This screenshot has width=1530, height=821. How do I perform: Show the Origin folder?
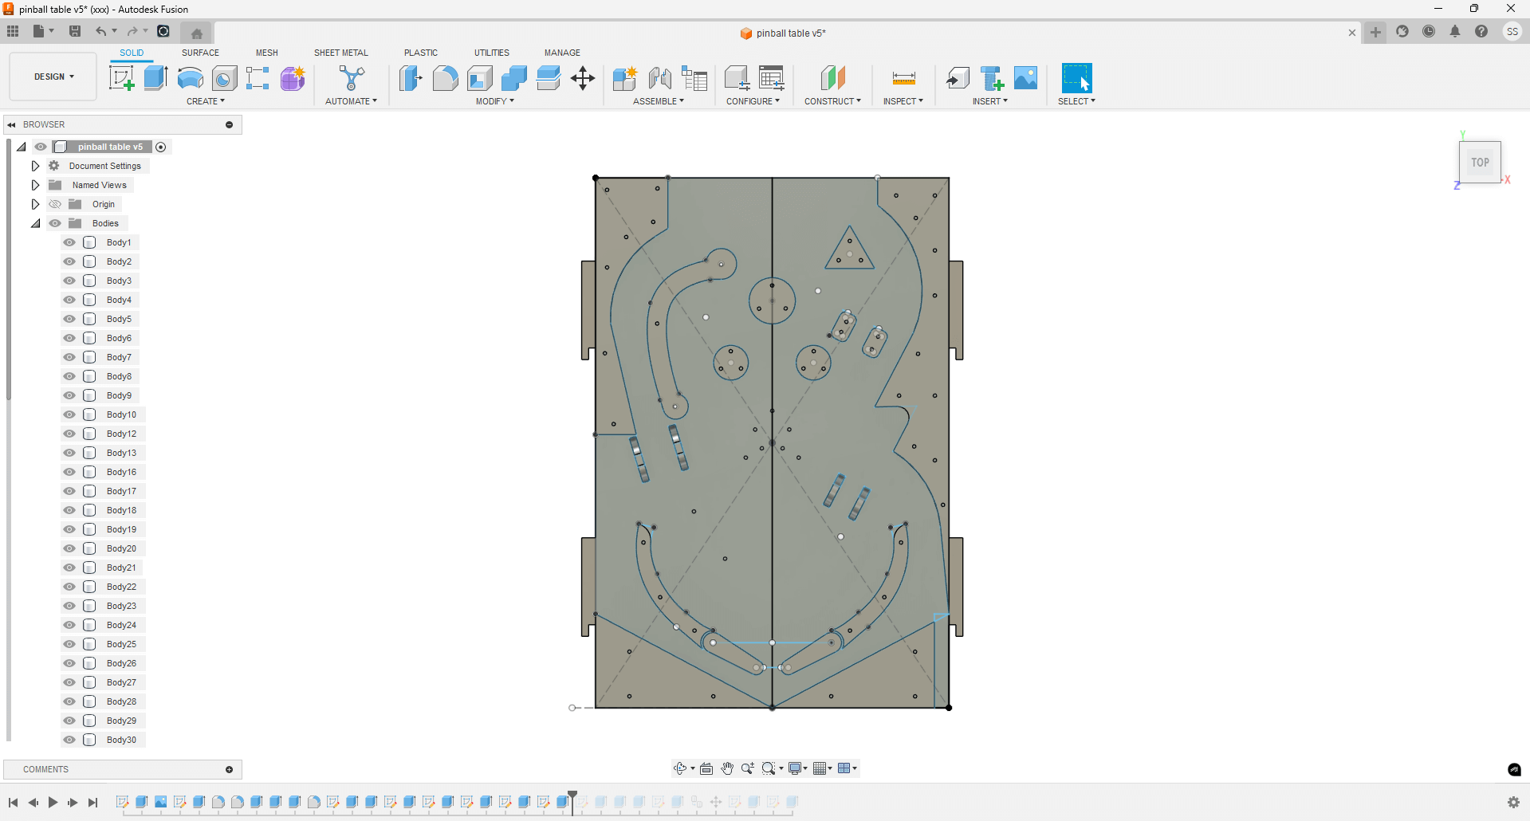click(55, 204)
